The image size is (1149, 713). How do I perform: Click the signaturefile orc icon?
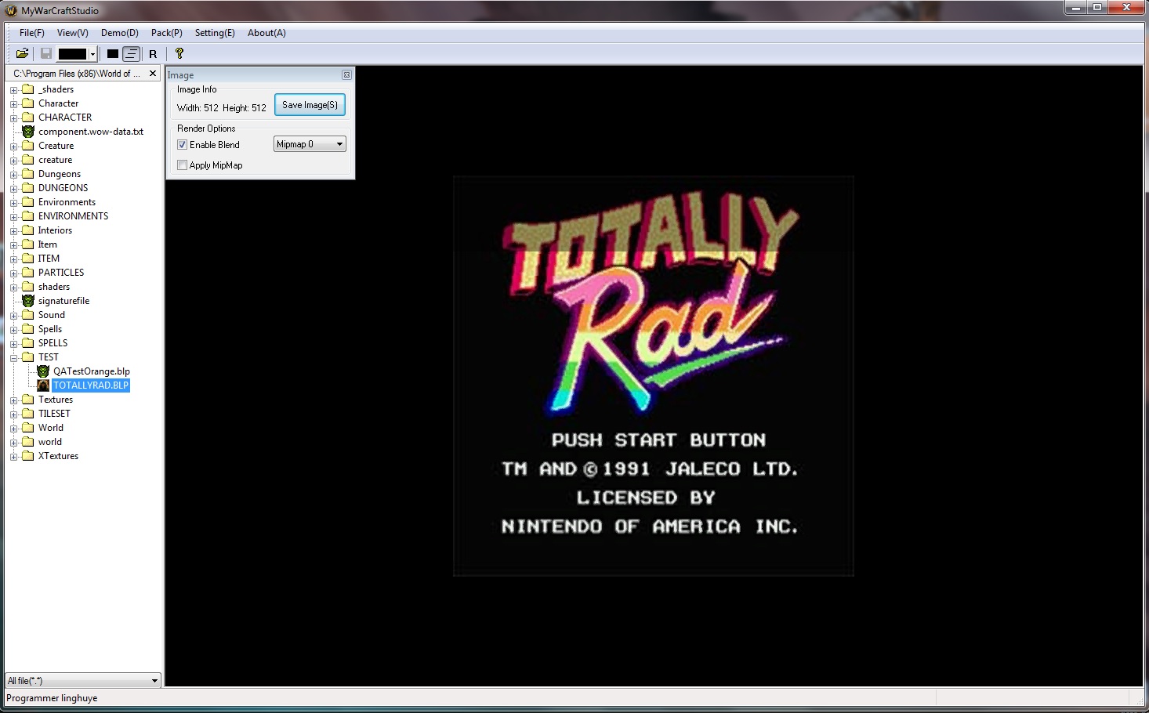click(x=28, y=301)
